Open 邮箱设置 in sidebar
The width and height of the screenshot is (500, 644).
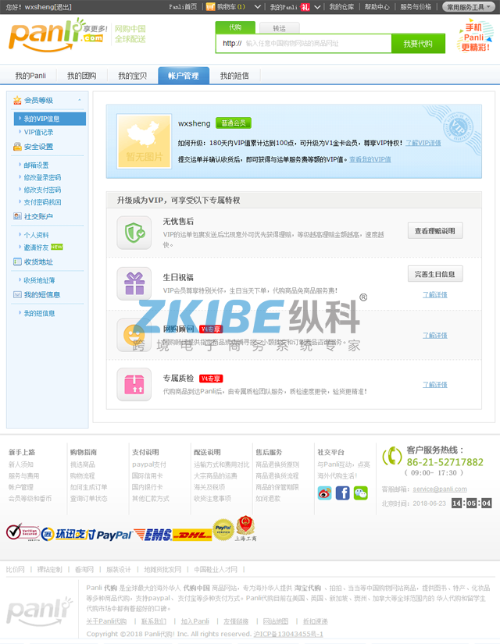click(36, 165)
